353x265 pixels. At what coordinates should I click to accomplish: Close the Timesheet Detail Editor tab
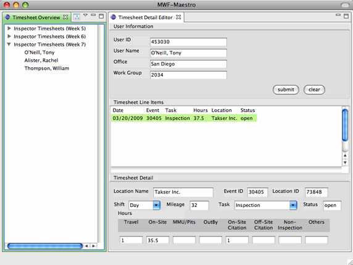click(x=178, y=17)
